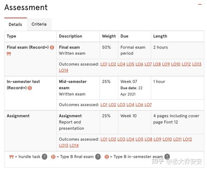Click the Type B in-semester exam legend icon

coord(107,157)
